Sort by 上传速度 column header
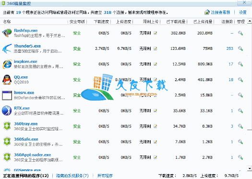 point(123,22)
